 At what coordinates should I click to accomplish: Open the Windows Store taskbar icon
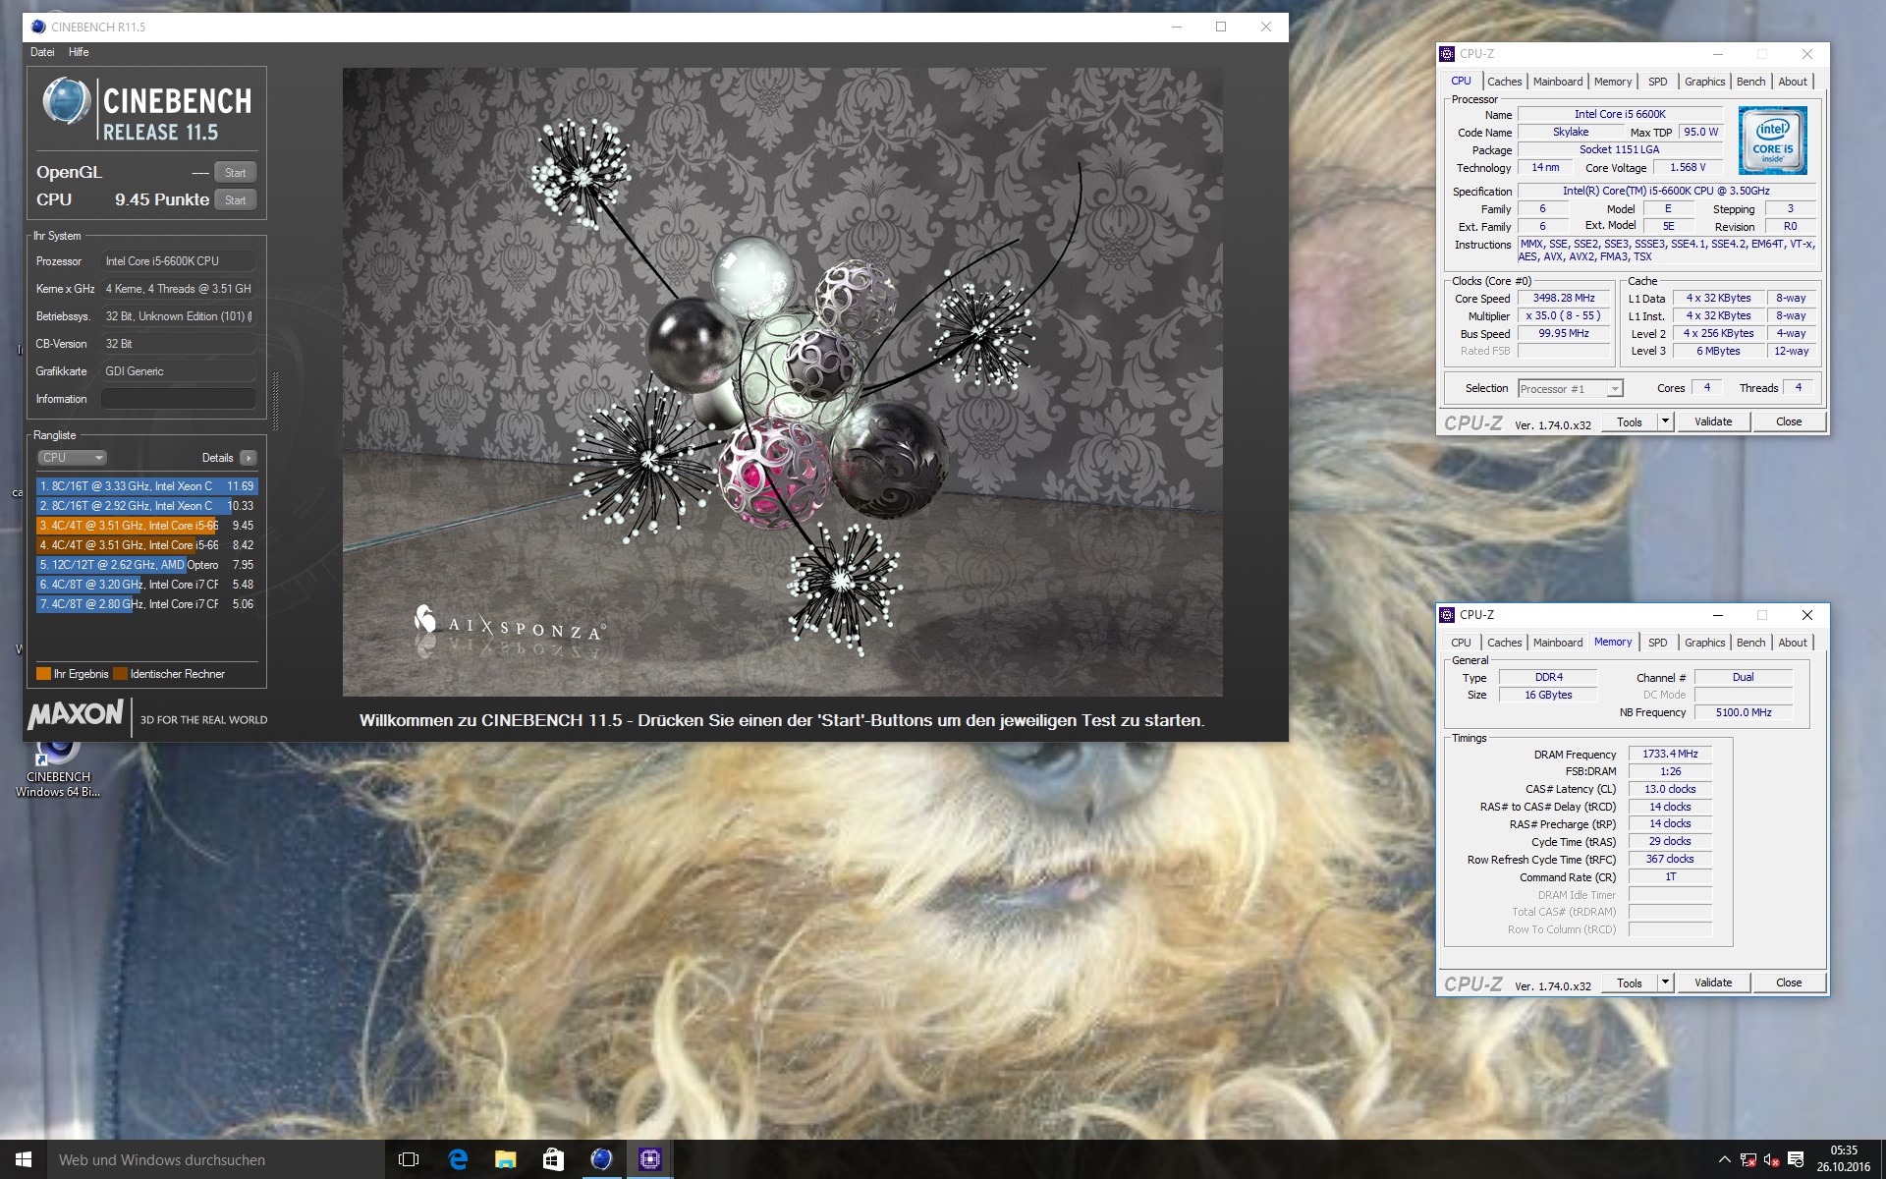click(553, 1159)
